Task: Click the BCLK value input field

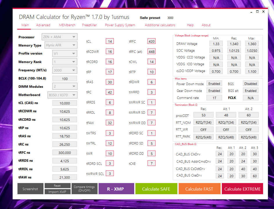Action: pyautogui.click(x=65, y=79)
